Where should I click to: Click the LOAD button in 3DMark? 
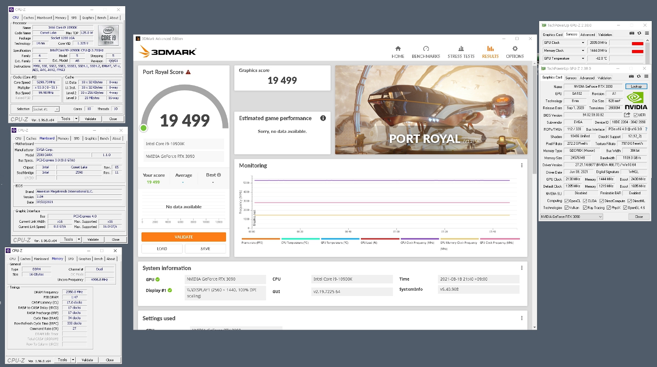pos(162,249)
